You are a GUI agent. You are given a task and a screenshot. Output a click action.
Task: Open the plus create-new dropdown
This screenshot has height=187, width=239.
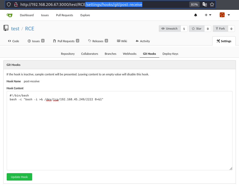[208, 15]
